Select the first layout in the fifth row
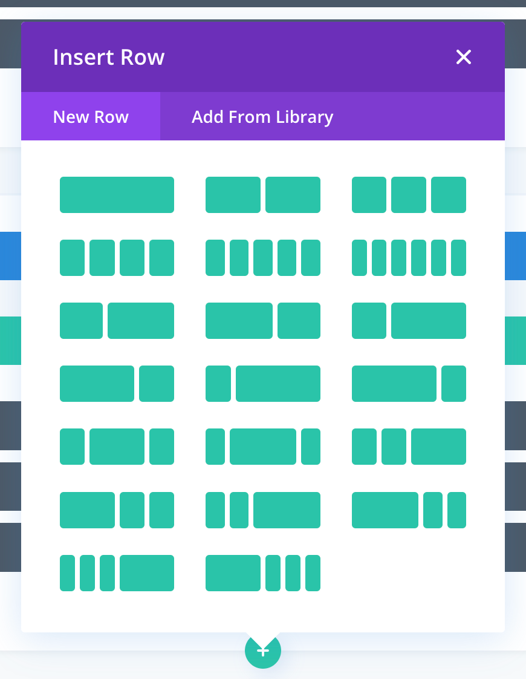The width and height of the screenshot is (526, 679). [117, 447]
